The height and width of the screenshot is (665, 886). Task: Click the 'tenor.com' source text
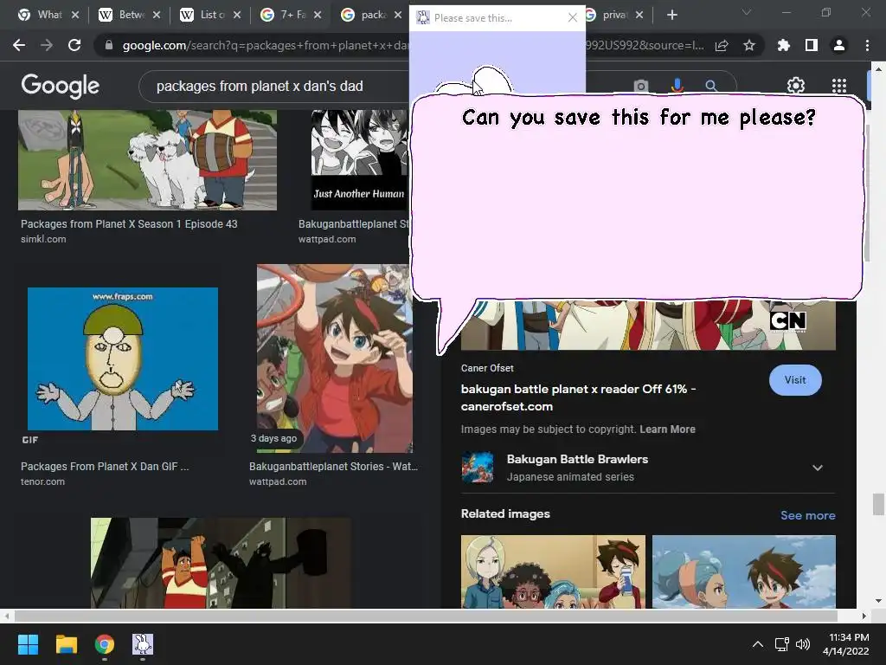tap(43, 481)
